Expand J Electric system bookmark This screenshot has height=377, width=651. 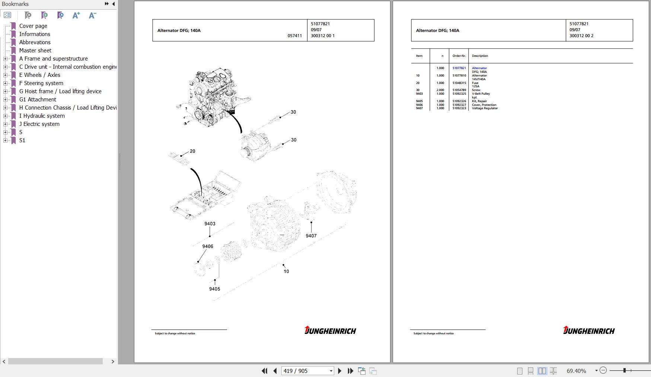point(5,124)
